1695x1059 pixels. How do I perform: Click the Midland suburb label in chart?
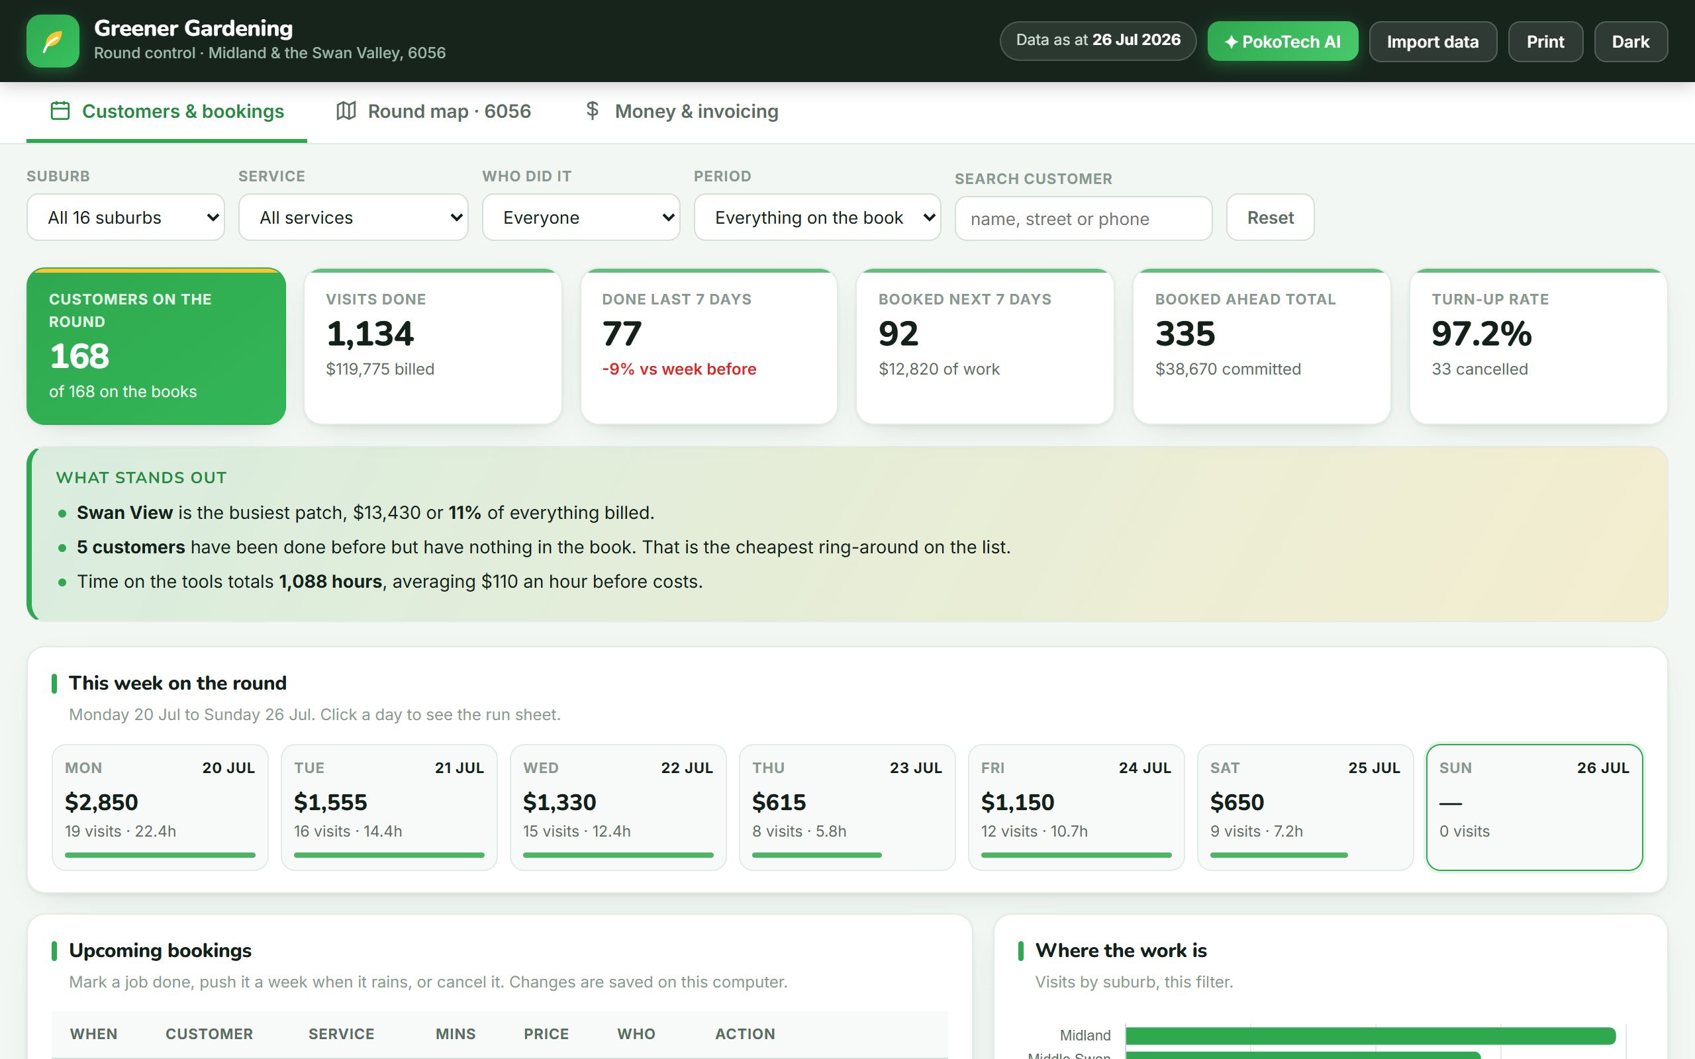[x=1085, y=1035]
